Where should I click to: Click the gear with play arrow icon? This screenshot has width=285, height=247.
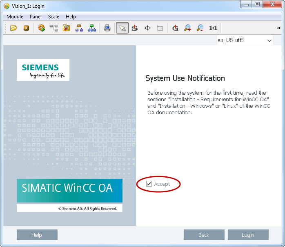(41, 28)
